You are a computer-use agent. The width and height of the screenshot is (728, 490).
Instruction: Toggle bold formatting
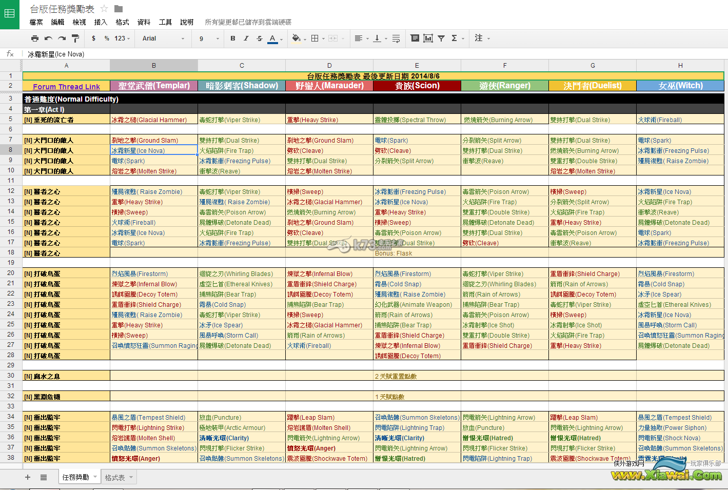[x=233, y=38]
